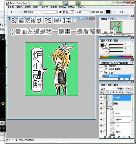Click the left text alignment icon
The image size is (136, 144).
click(x=94, y=12)
